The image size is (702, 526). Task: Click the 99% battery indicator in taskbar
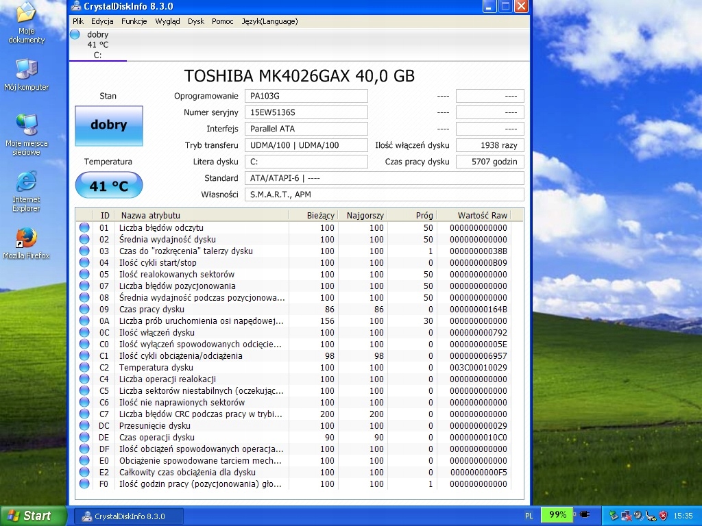click(x=557, y=515)
